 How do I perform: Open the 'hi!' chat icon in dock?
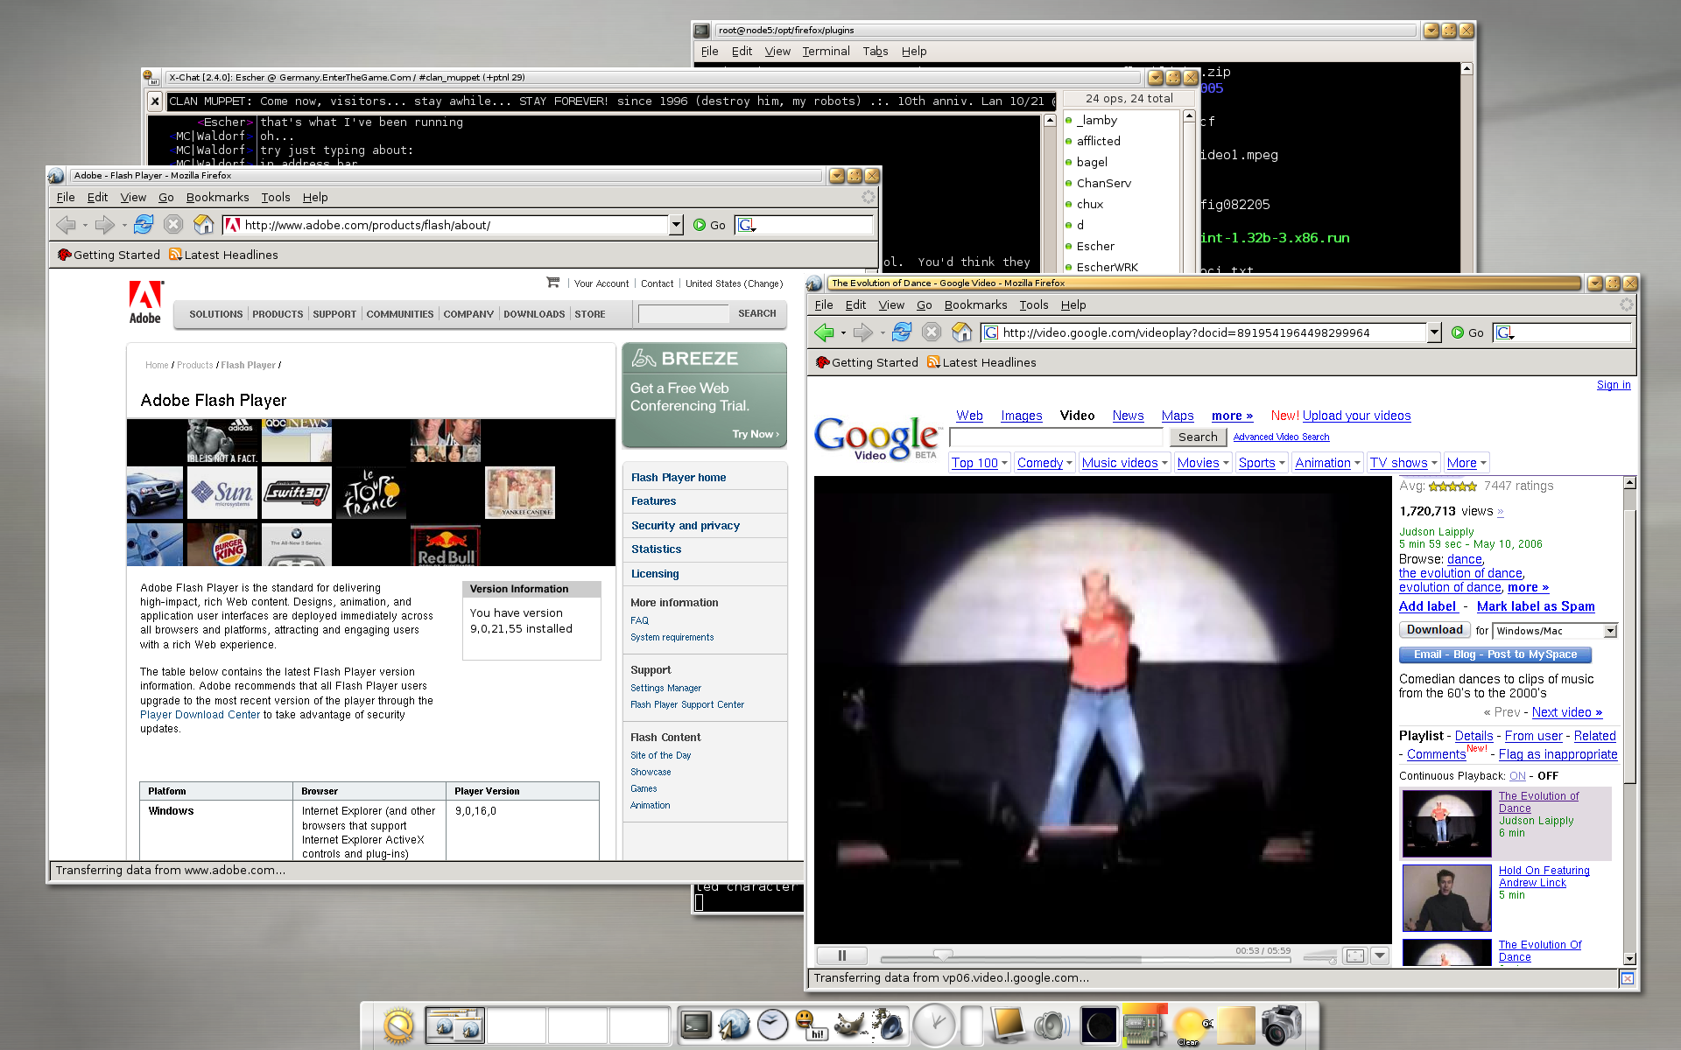pos(811,1025)
